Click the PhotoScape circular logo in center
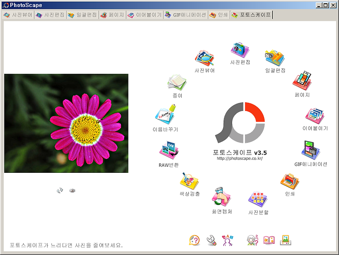The width and height of the screenshot is (339, 255). (240, 123)
